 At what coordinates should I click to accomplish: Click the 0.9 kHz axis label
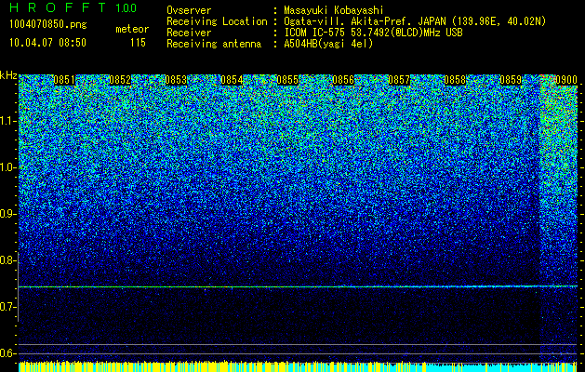pos(8,214)
